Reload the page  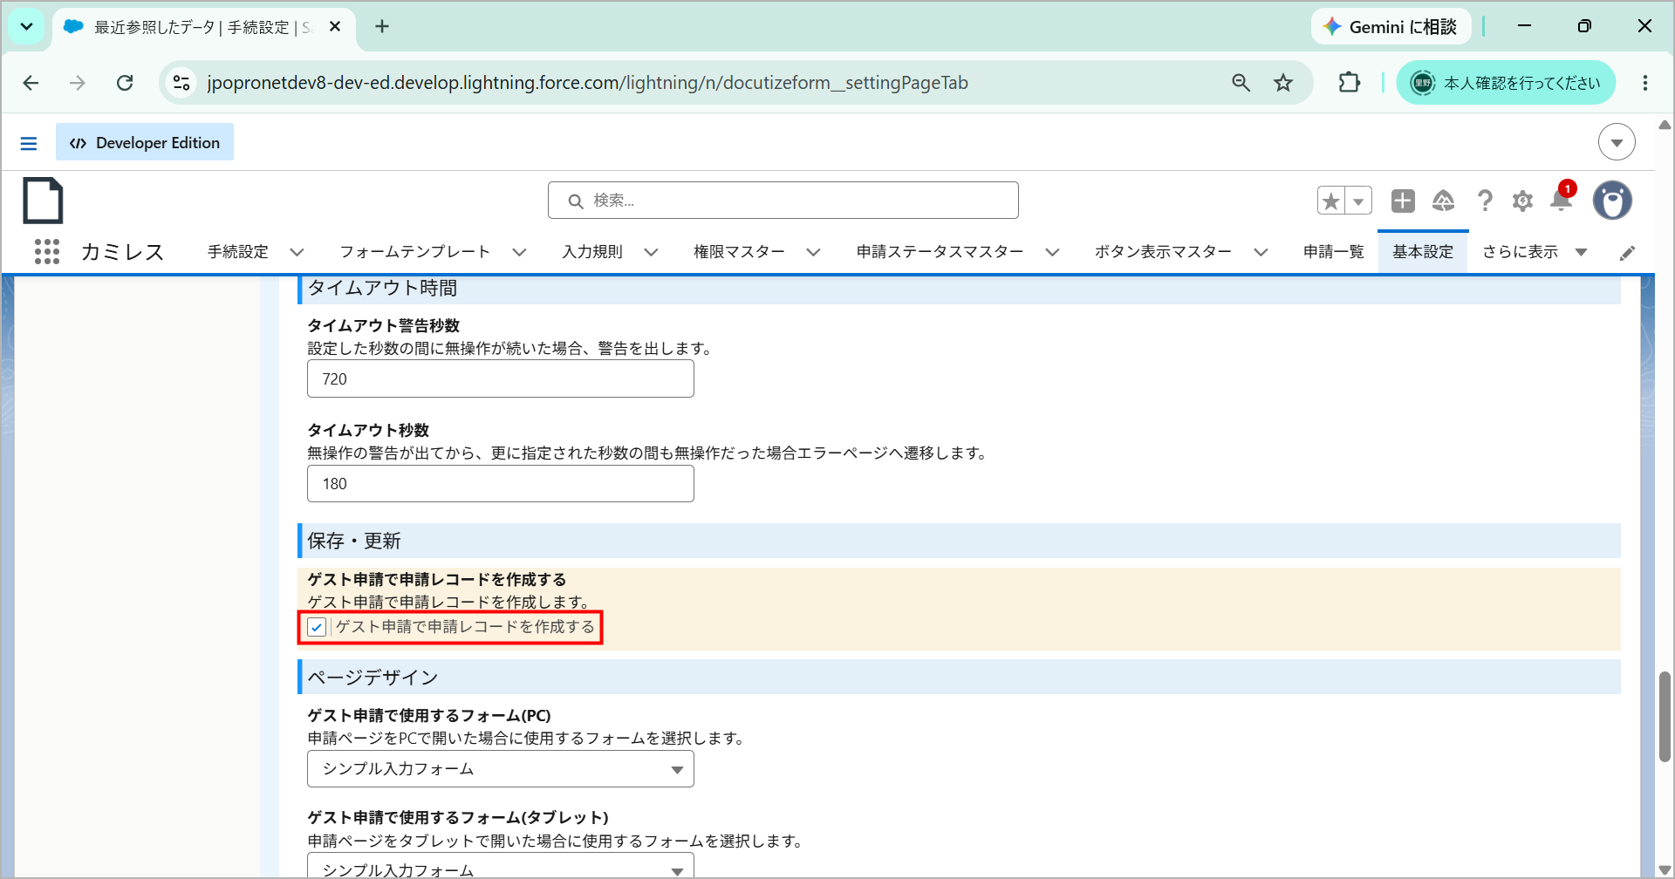tap(125, 83)
